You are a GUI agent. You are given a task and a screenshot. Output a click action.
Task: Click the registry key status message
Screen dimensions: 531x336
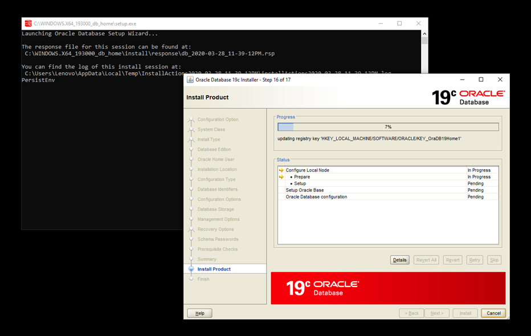(x=369, y=138)
